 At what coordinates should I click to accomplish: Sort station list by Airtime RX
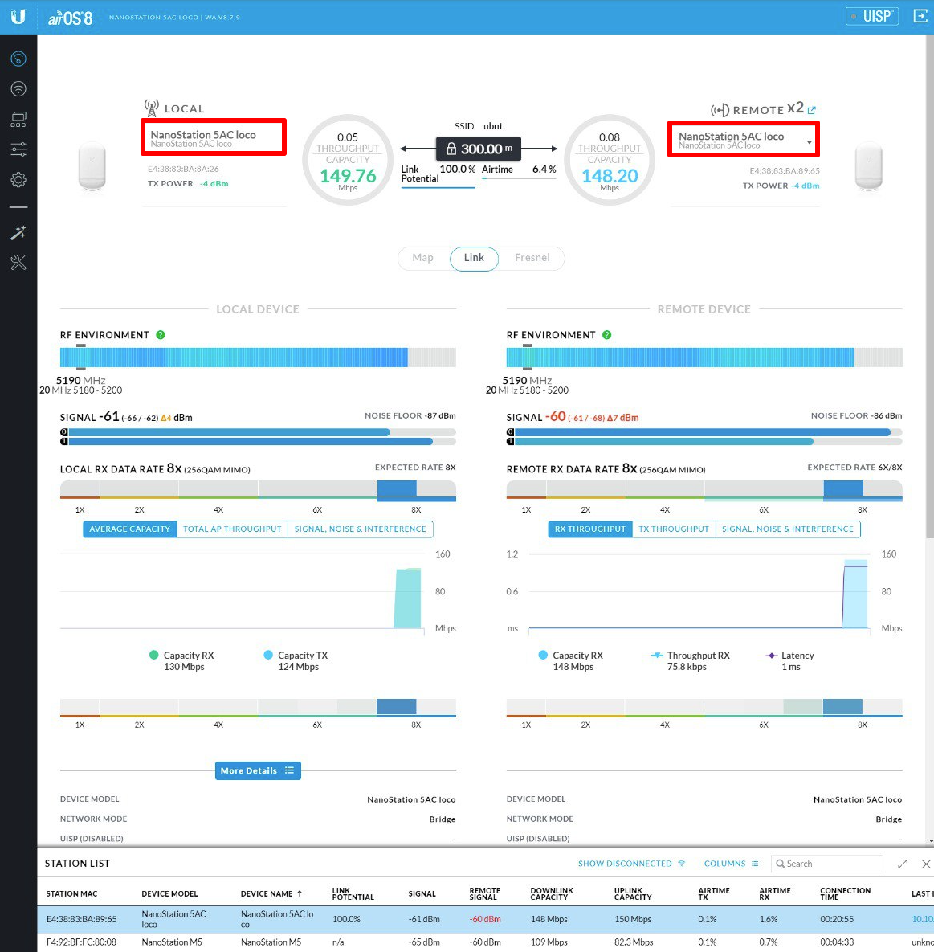point(774,893)
